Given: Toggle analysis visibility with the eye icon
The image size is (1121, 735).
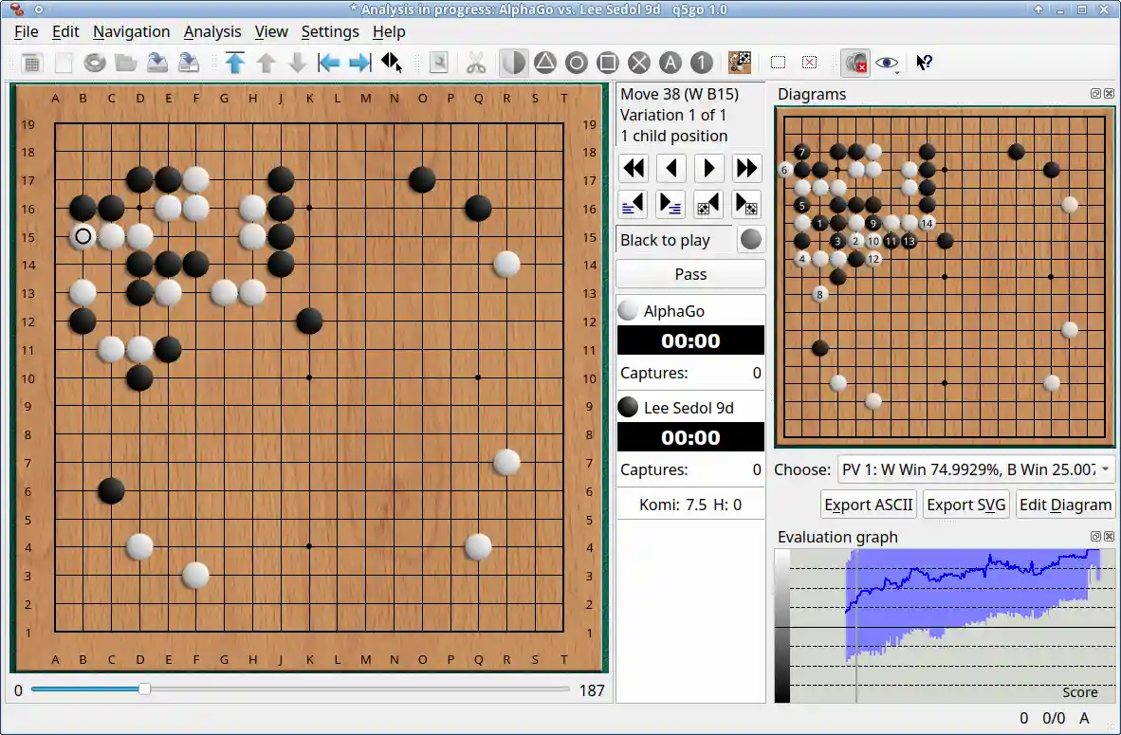Looking at the screenshot, I should [887, 63].
